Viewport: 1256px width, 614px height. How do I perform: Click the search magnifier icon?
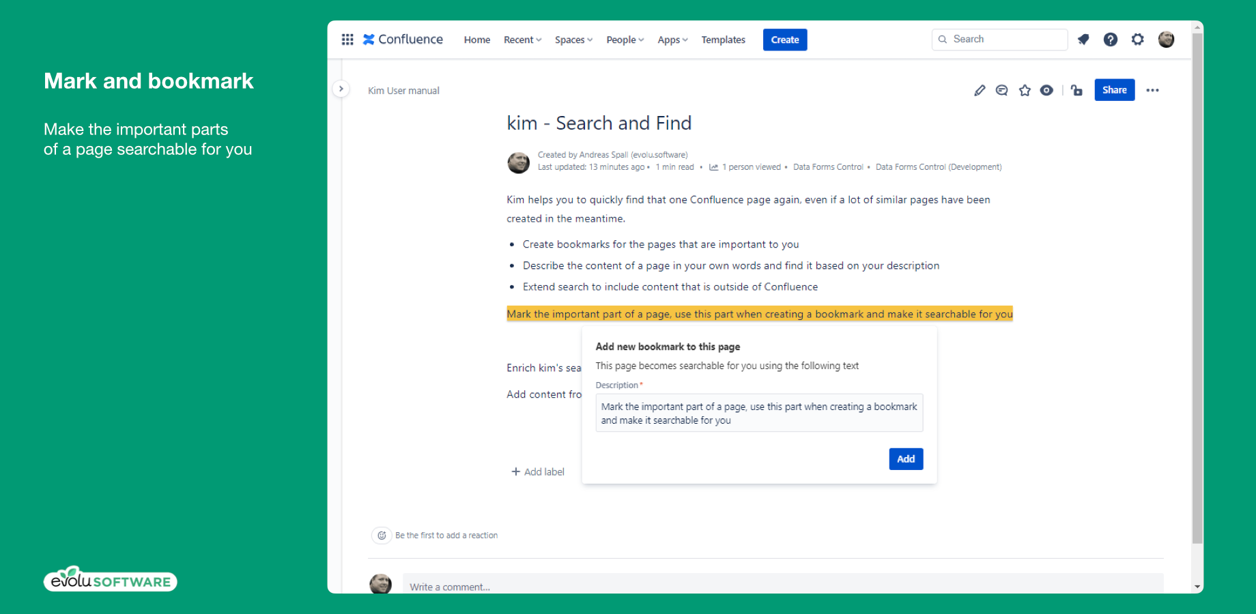point(943,40)
